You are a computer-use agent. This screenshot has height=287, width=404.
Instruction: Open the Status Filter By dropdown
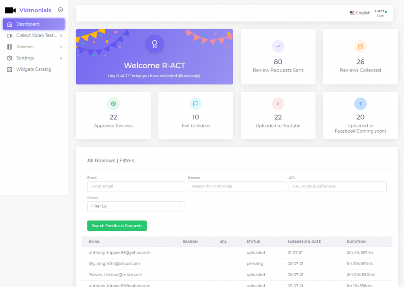(x=136, y=206)
